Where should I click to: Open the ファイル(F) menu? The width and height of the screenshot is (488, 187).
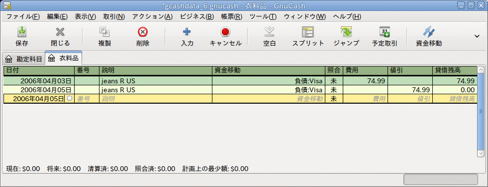pyautogui.click(x=23, y=17)
